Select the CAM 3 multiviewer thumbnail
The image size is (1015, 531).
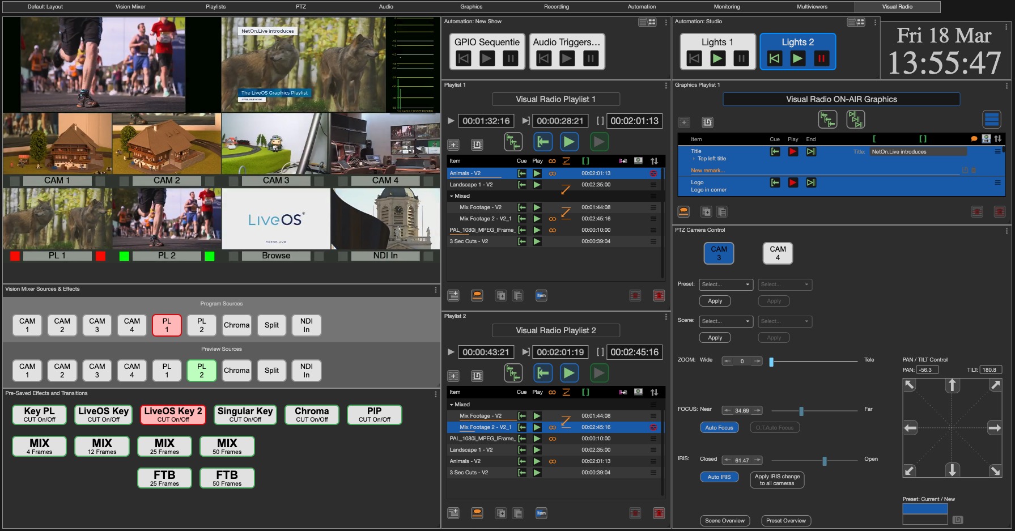coord(275,145)
